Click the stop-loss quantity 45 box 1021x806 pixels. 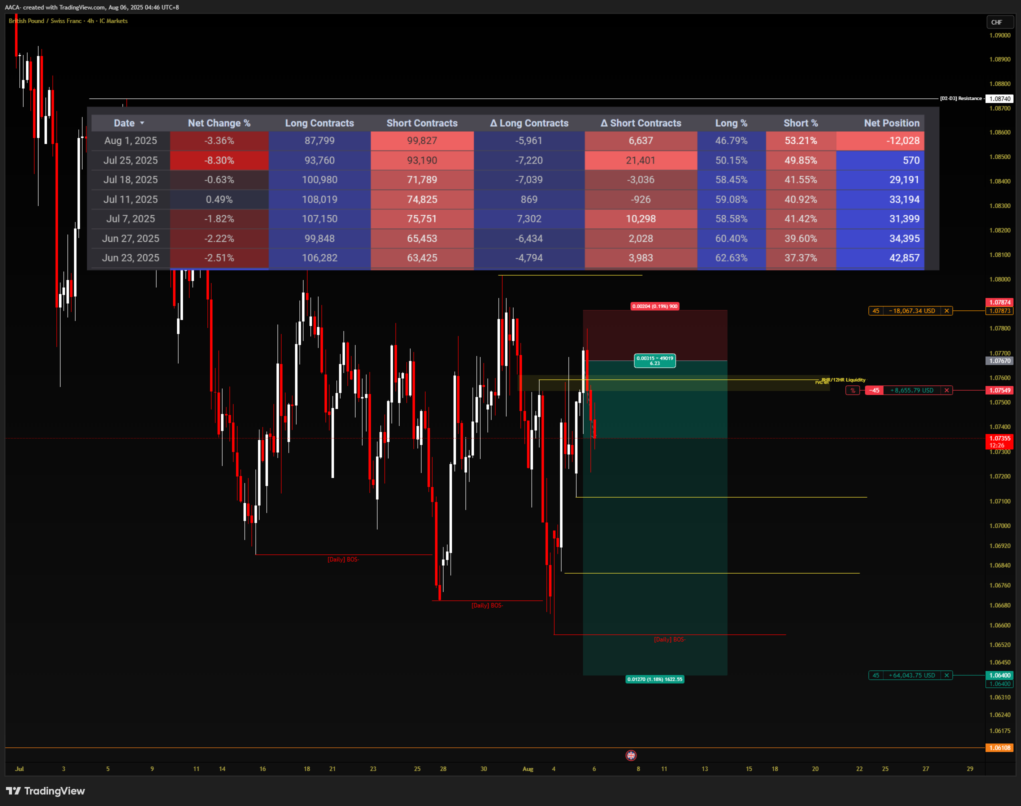coord(876,311)
